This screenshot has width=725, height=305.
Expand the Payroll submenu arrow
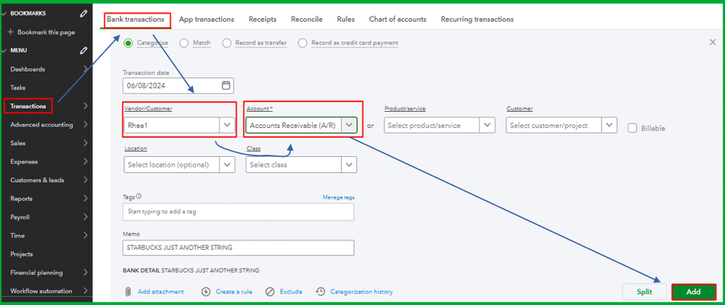coord(86,217)
